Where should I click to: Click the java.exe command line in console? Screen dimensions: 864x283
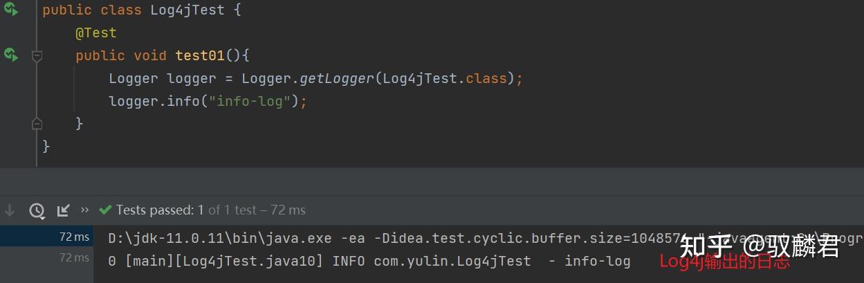[486, 238]
